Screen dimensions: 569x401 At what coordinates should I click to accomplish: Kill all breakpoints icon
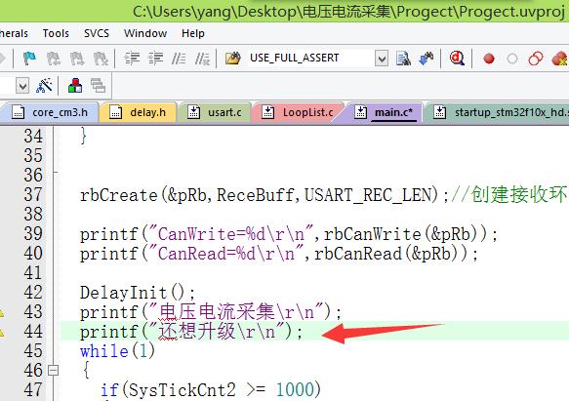tap(560, 59)
